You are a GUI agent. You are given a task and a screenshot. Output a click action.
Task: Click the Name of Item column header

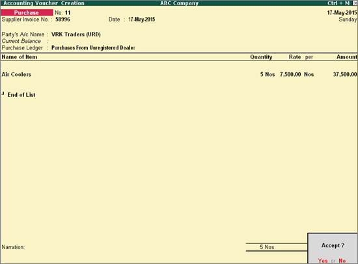point(20,57)
